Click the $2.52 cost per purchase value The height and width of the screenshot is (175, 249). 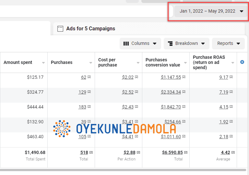tap(128, 92)
